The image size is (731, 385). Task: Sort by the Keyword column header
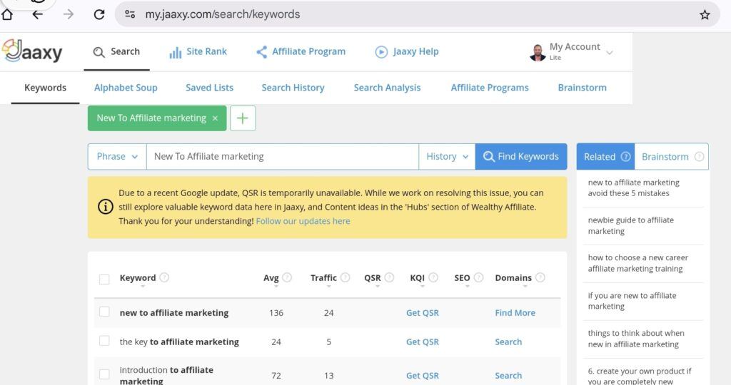[x=138, y=278]
